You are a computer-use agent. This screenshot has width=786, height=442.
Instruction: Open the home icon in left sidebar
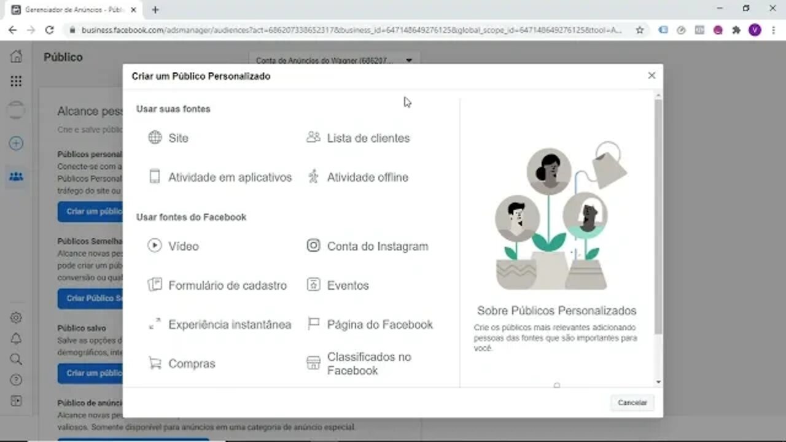(17, 56)
